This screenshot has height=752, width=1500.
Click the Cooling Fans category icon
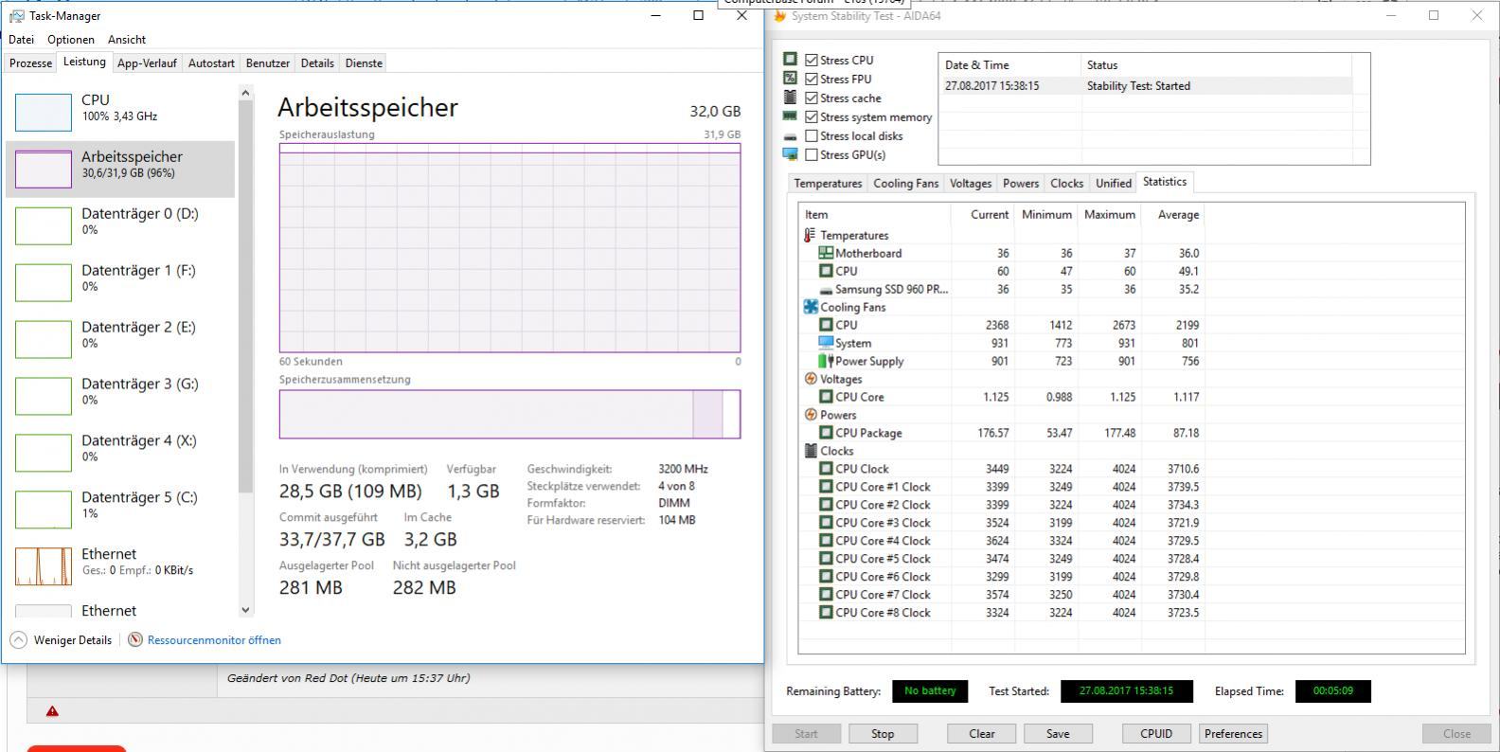coord(811,307)
